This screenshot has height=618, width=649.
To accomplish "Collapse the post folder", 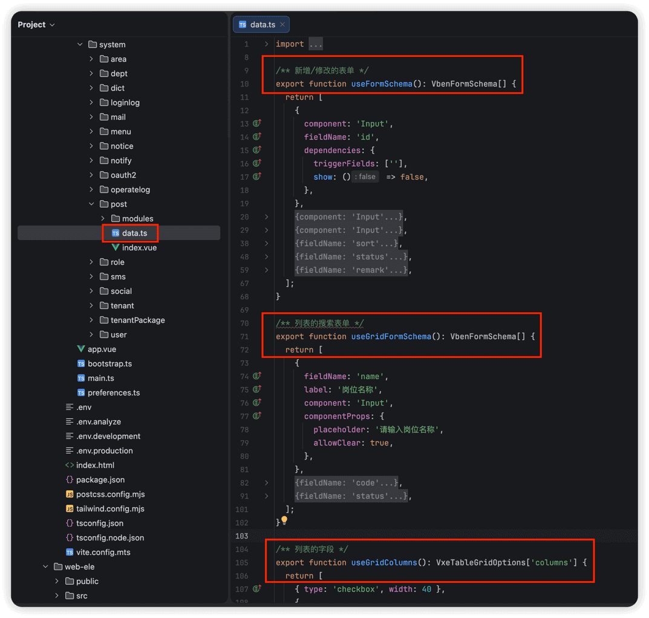I will pyautogui.click(x=91, y=204).
